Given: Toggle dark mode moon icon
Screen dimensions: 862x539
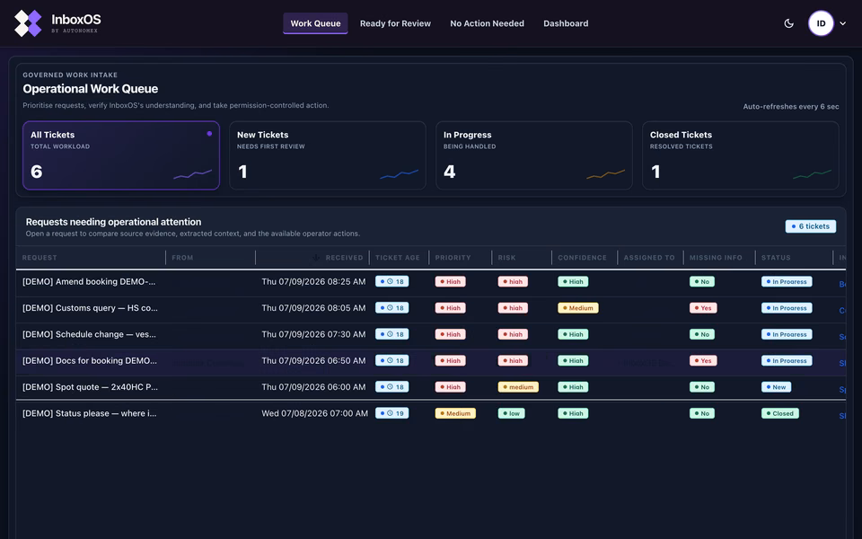Looking at the screenshot, I should click(789, 23).
